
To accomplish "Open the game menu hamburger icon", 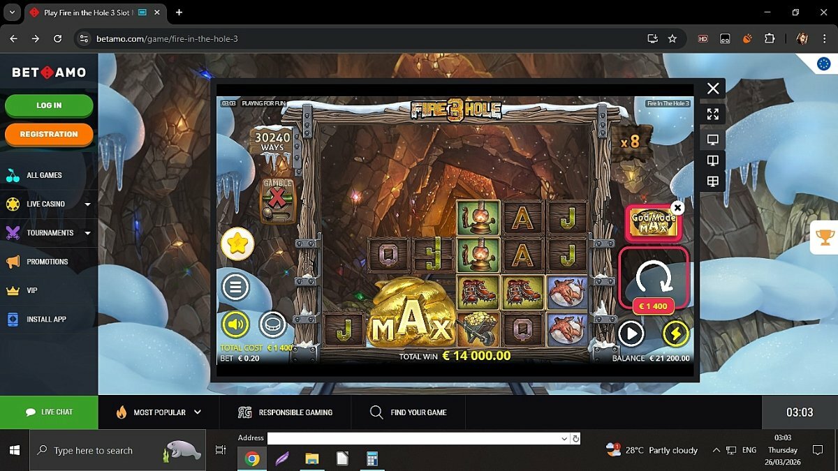I will [235, 287].
